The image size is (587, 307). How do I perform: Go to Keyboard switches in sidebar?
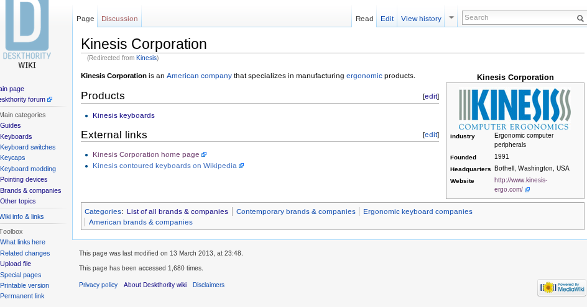[x=28, y=147]
